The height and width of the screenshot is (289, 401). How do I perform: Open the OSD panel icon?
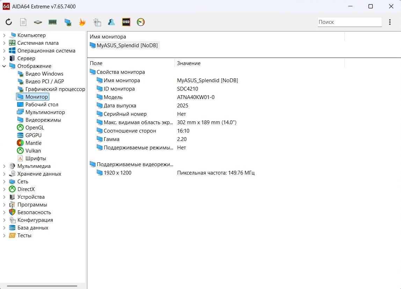click(x=126, y=22)
